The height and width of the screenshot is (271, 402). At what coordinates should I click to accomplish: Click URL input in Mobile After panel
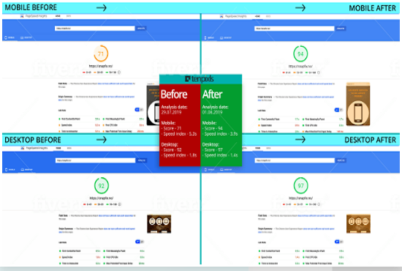[295, 29]
